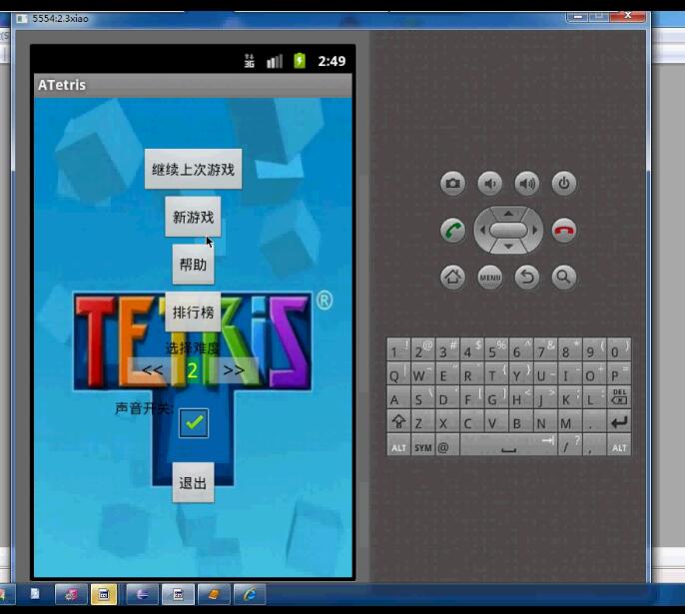Open the 帮助 help screen

point(193,265)
